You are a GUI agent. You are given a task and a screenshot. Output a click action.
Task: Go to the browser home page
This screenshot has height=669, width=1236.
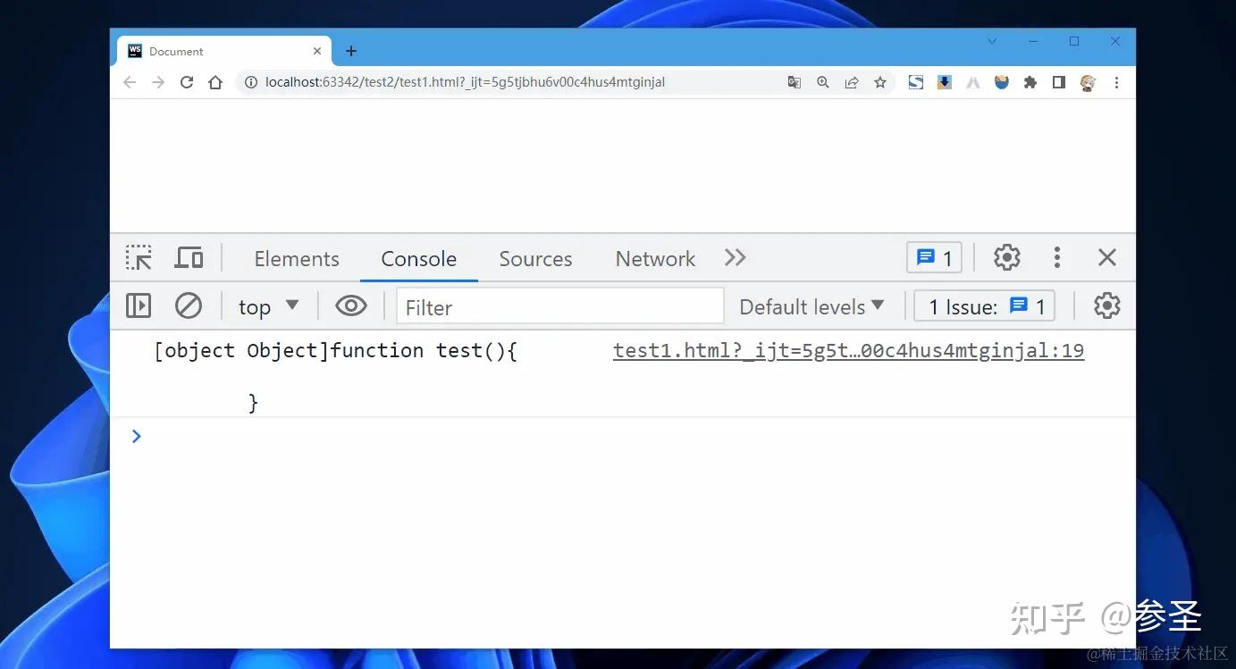pos(215,82)
